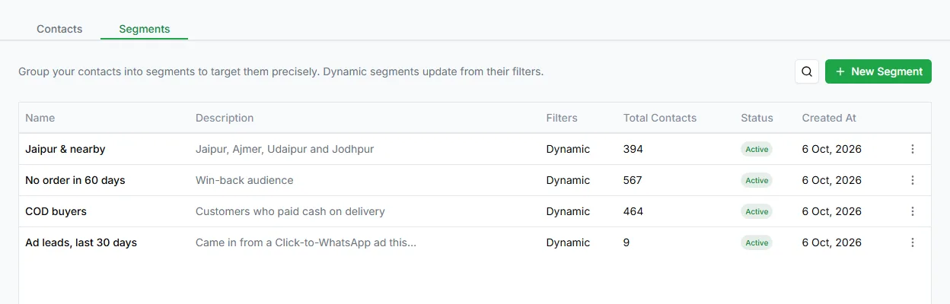Click the Name column header
The width and height of the screenshot is (950, 304).
[x=40, y=118]
